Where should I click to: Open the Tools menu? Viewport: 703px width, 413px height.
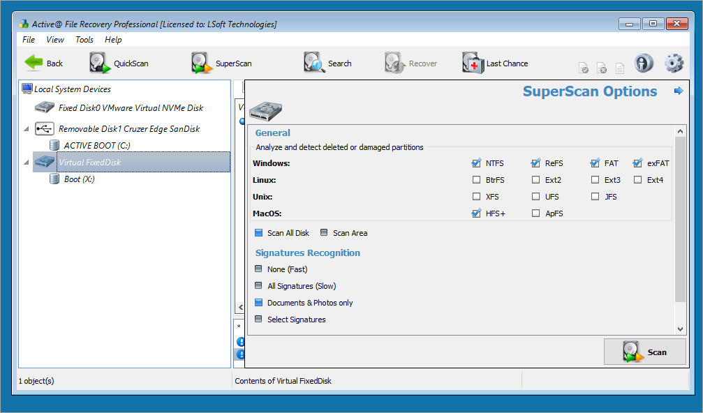(84, 40)
